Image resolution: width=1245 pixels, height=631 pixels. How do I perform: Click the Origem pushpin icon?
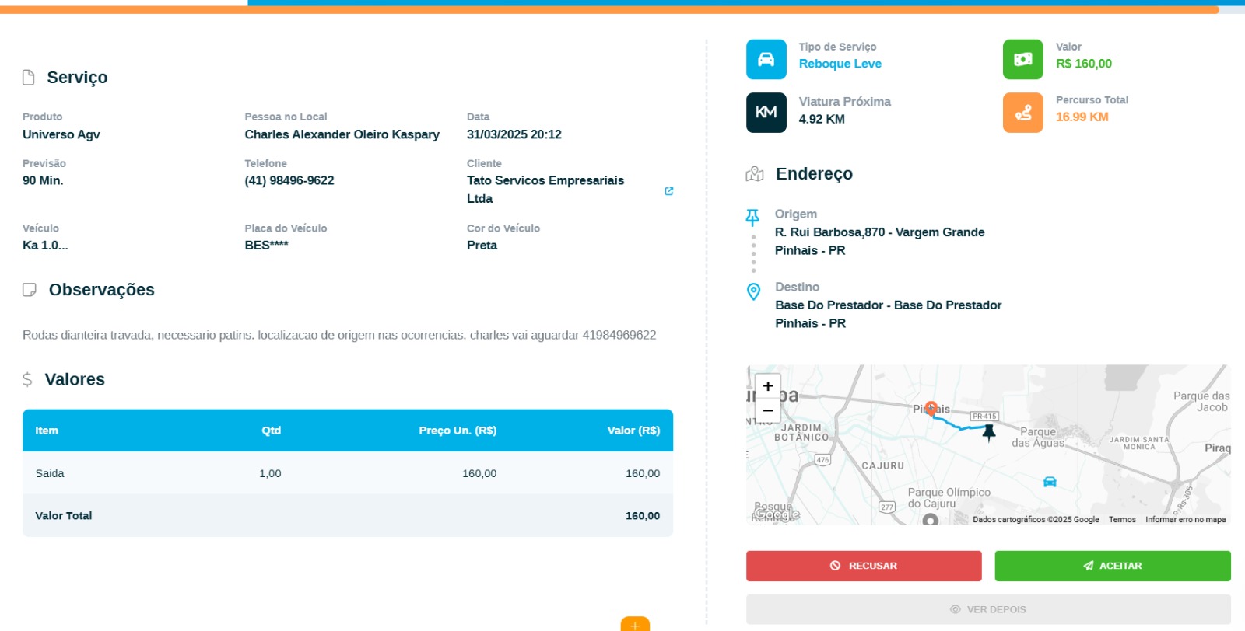[x=752, y=217]
